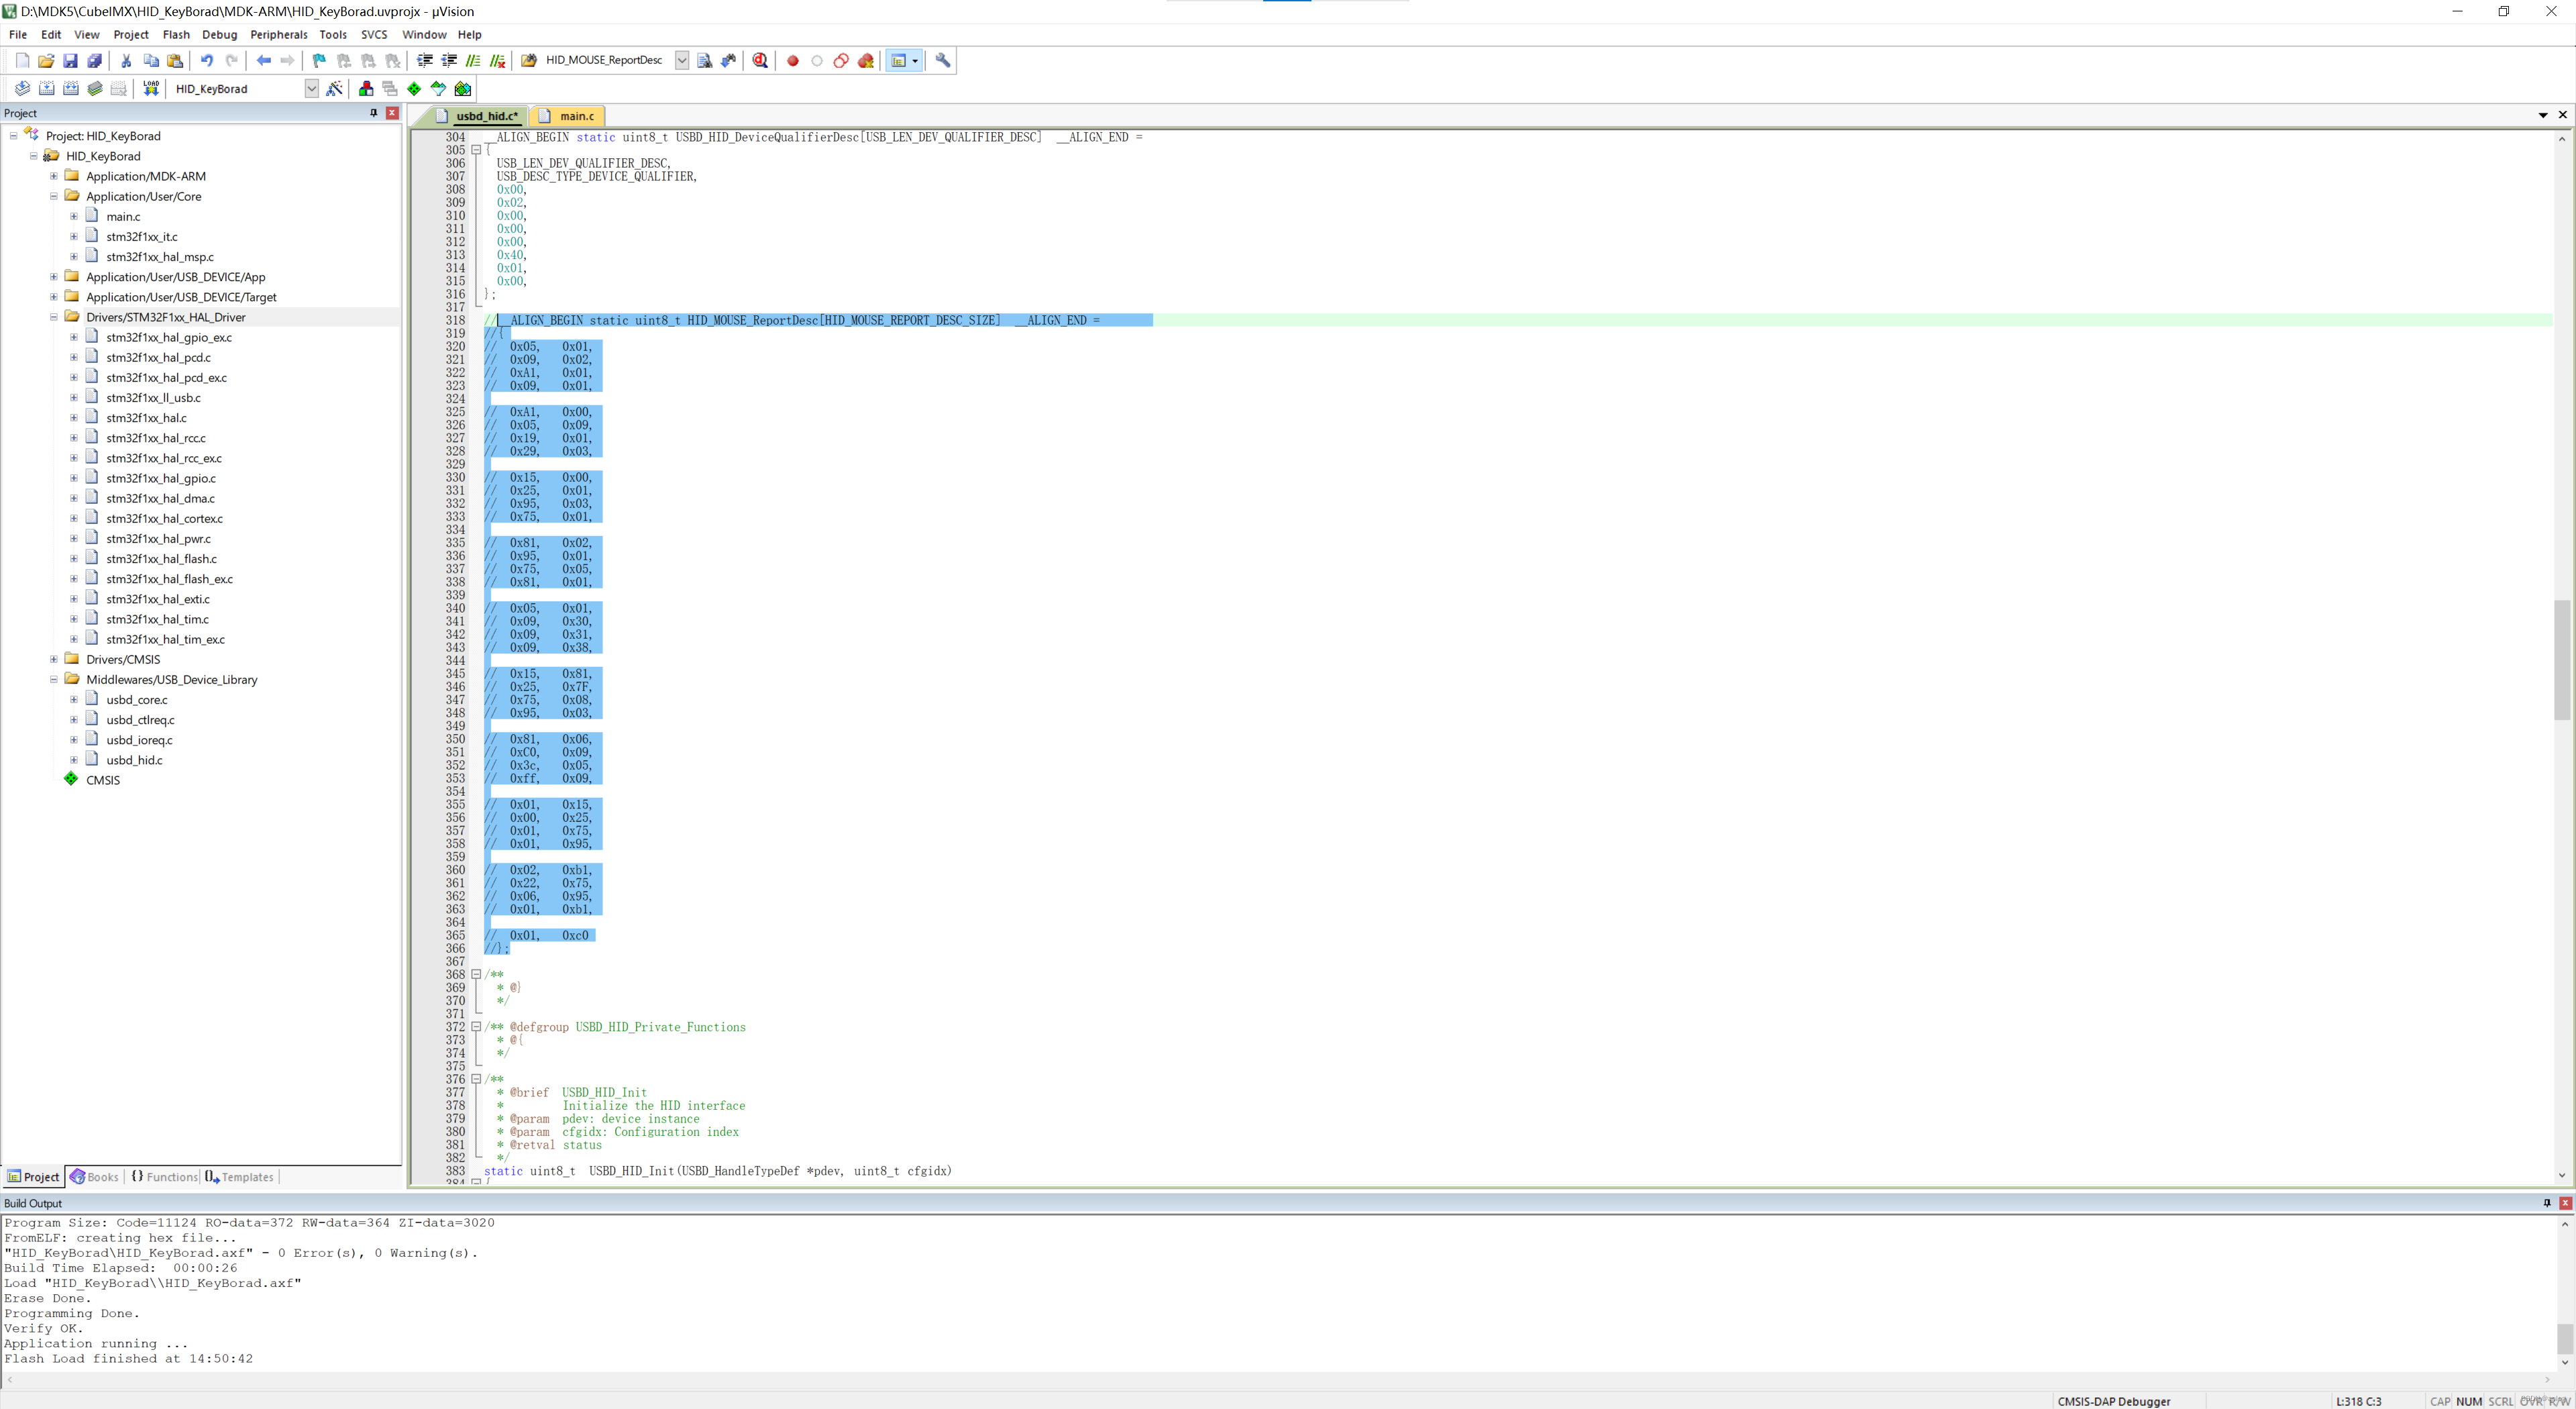2576x1409 pixels.
Task: Click the Translate current file icon
Action: pyautogui.click(x=22, y=89)
